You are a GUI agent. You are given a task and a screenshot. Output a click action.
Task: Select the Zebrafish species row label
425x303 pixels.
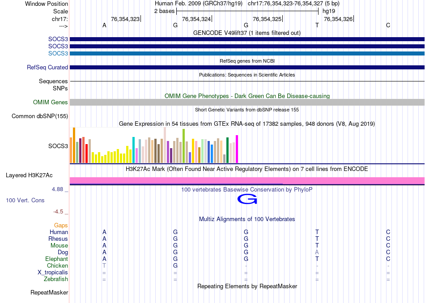point(56,279)
